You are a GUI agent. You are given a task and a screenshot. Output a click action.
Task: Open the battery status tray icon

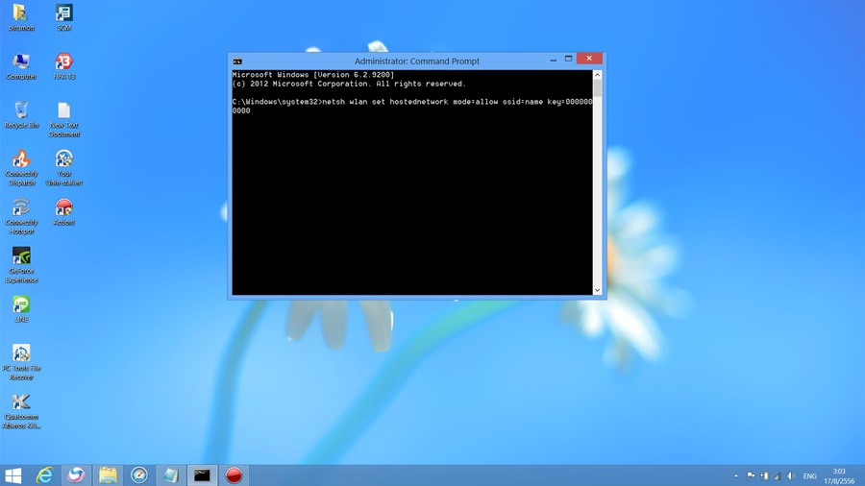pos(765,476)
